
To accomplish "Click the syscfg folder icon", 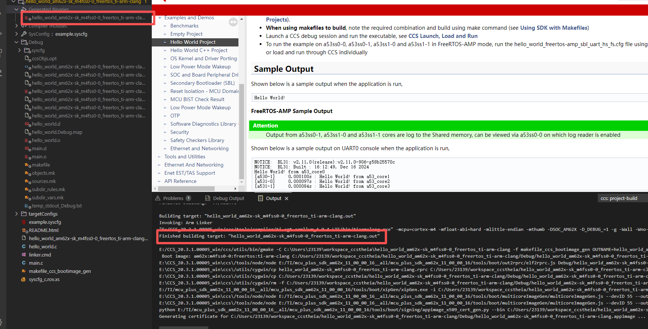I will [x=27, y=50].
